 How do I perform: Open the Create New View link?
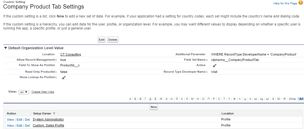click(x=43, y=92)
